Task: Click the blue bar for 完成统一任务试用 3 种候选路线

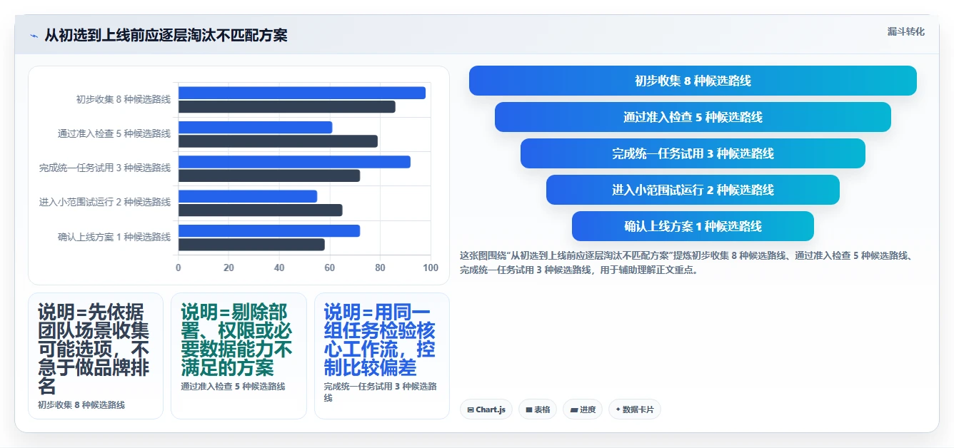Action: (x=294, y=162)
